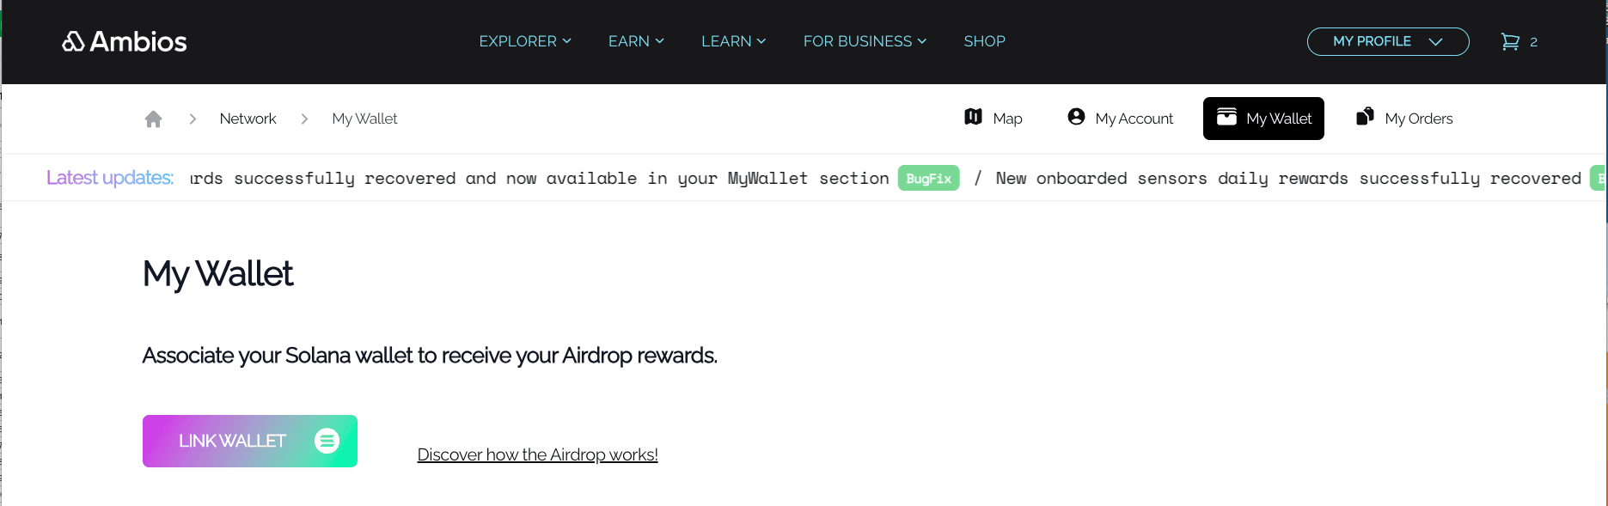Screen dimensions: 1608x506
Task: Expand the LEARN dropdown
Action: [x=727, y=40]
